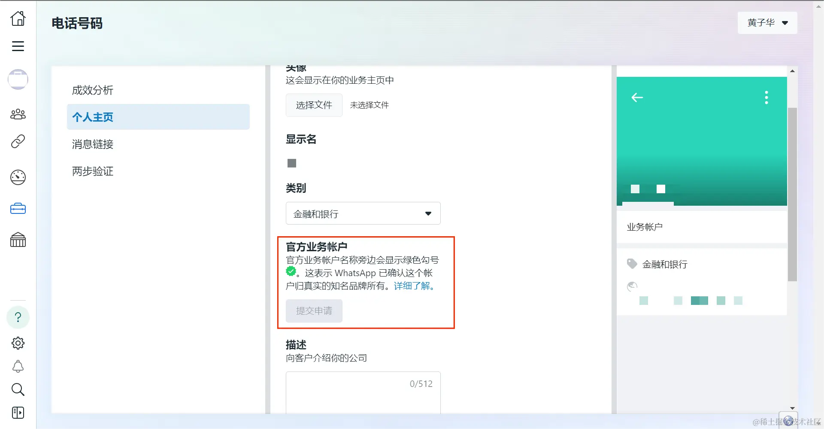Click the 官方业务帐户 heading

[317, 247]
